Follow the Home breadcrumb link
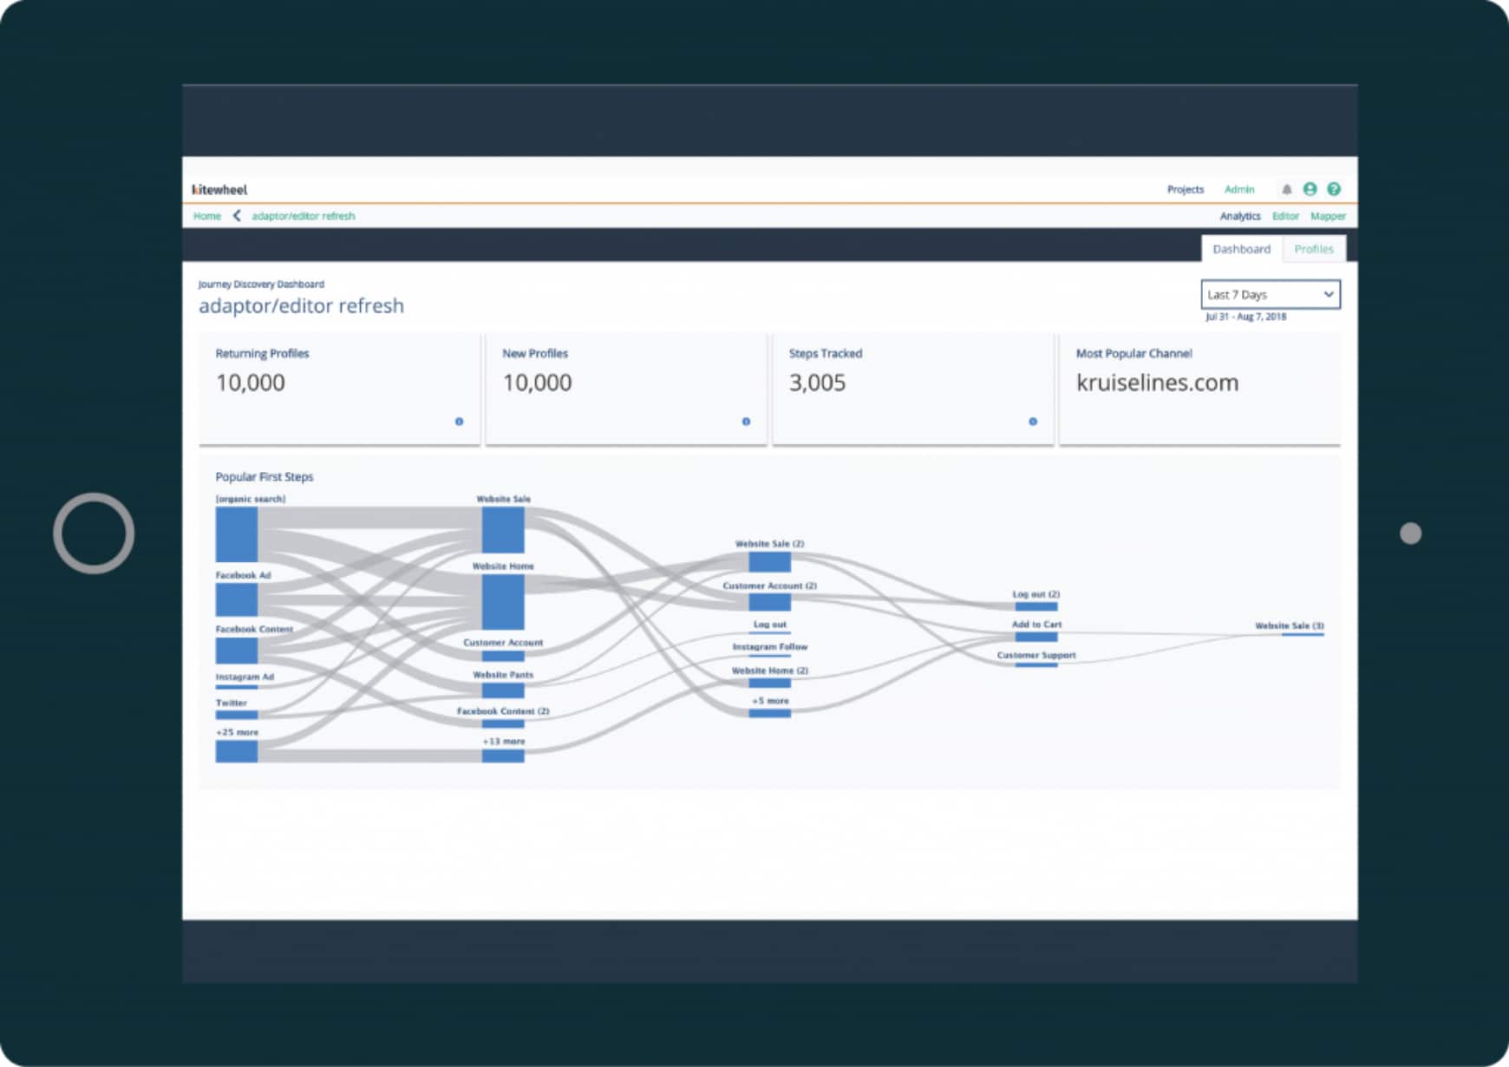Screen dimensions: 1509x1067 point(207,216)
